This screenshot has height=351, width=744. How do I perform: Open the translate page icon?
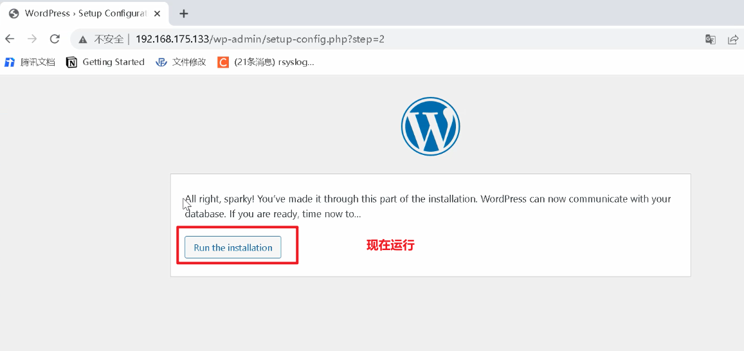click(711, 39)
